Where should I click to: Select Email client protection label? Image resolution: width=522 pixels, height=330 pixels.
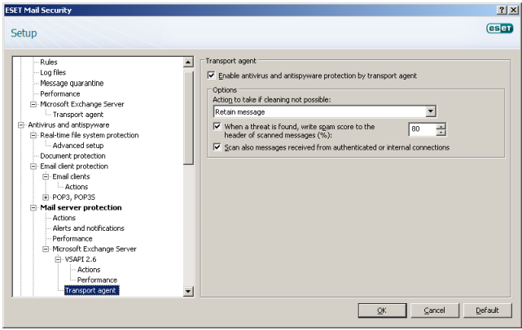click(x=74, y=166)
